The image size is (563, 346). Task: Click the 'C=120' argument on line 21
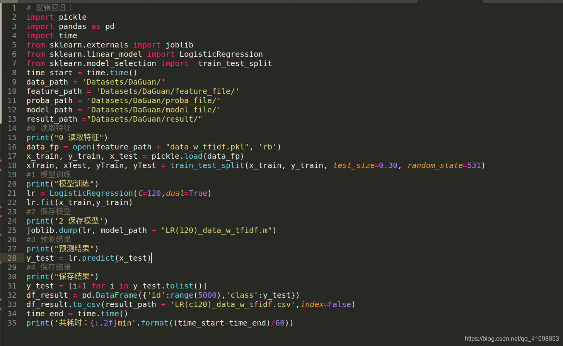tap(149, 193)
